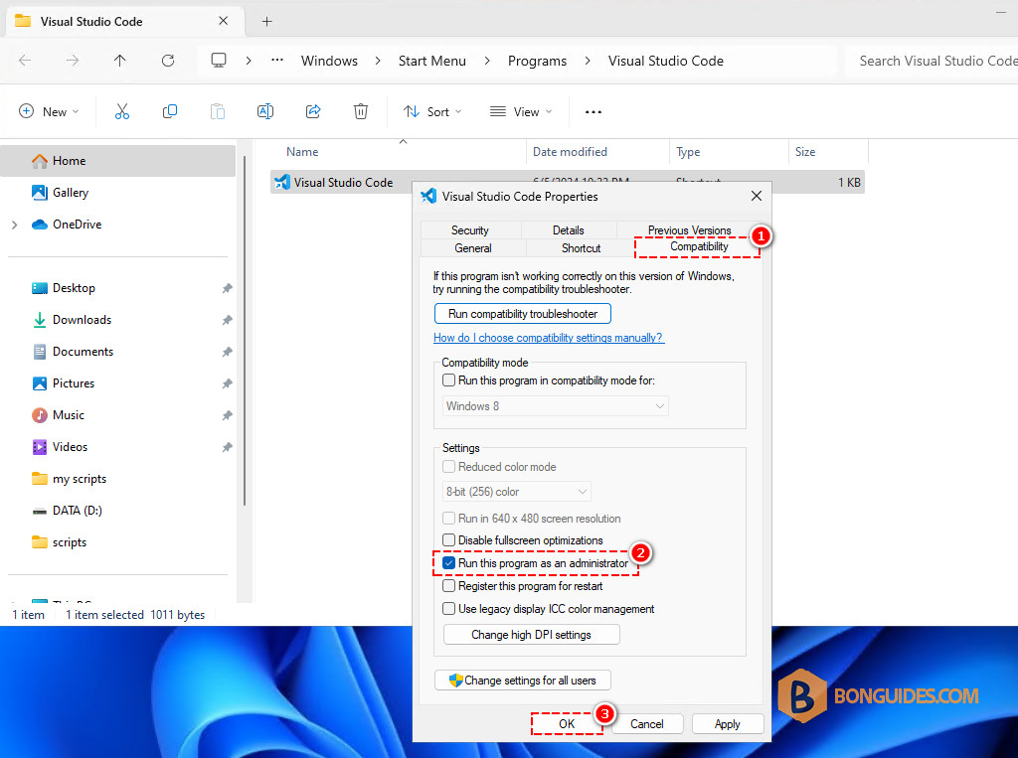
Task: Click the Rename icon in toolbar
Action: (264, 111)
